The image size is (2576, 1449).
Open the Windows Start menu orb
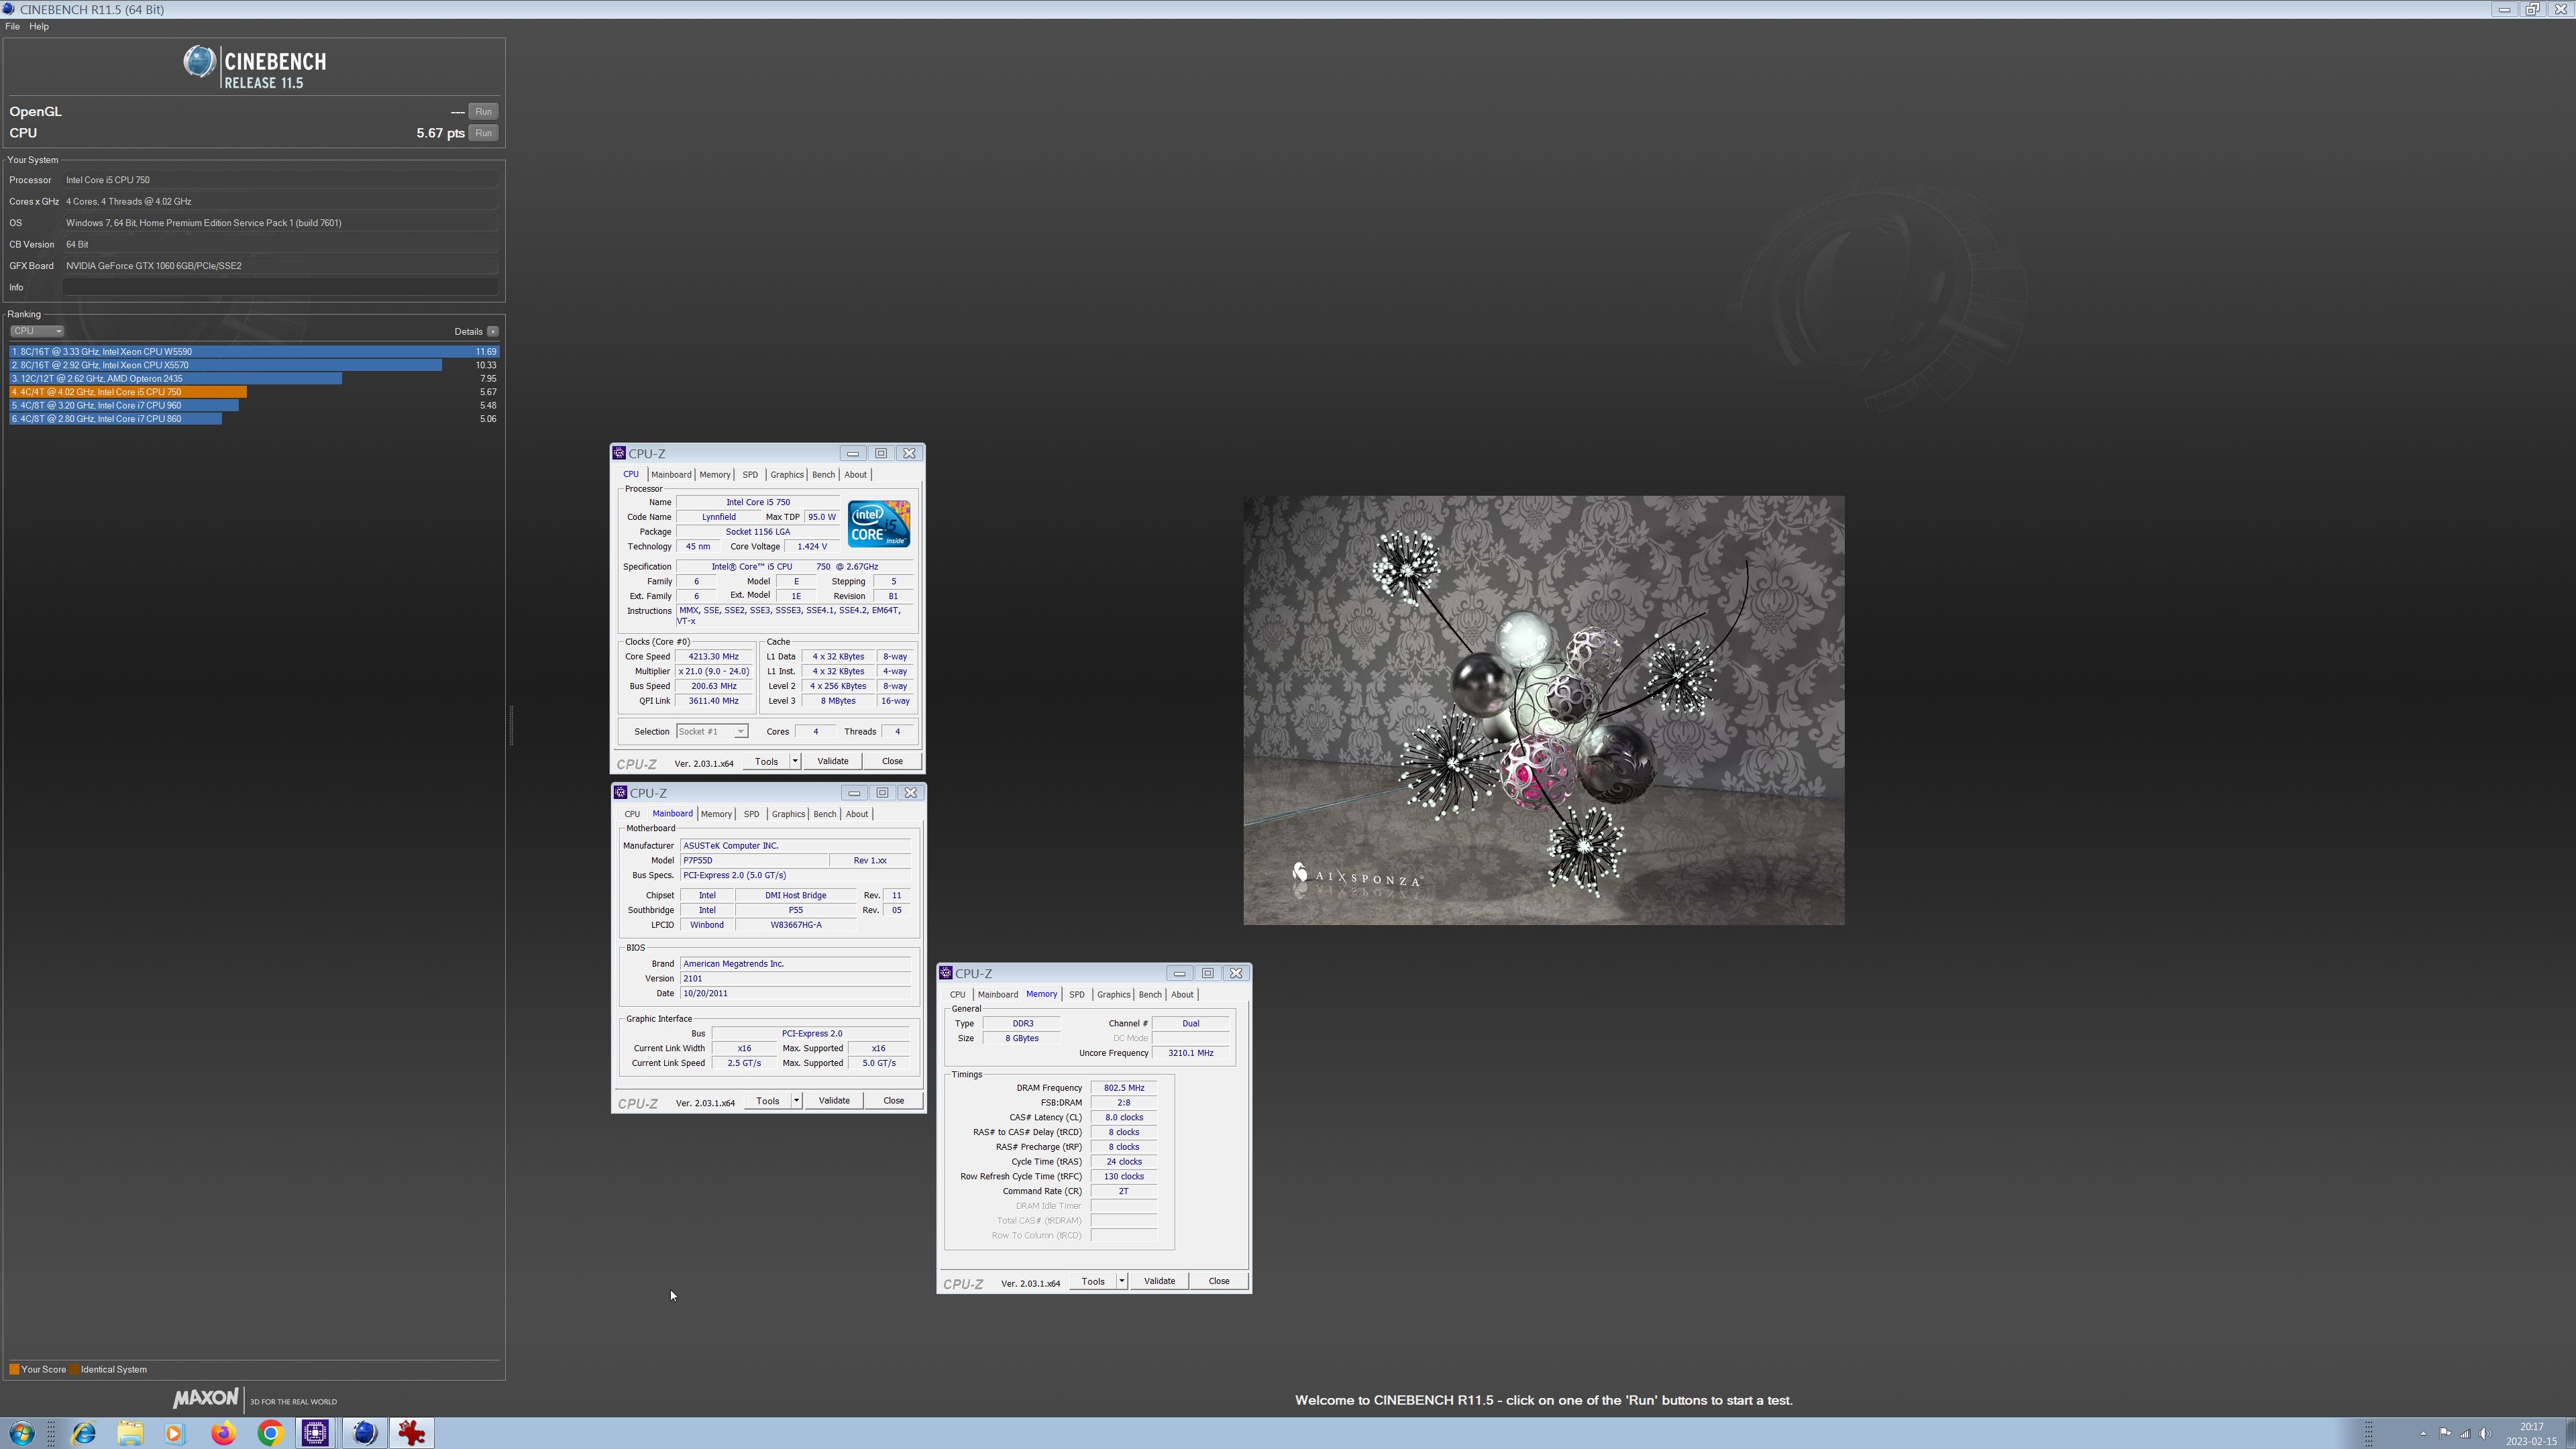tap(21, 1433)
